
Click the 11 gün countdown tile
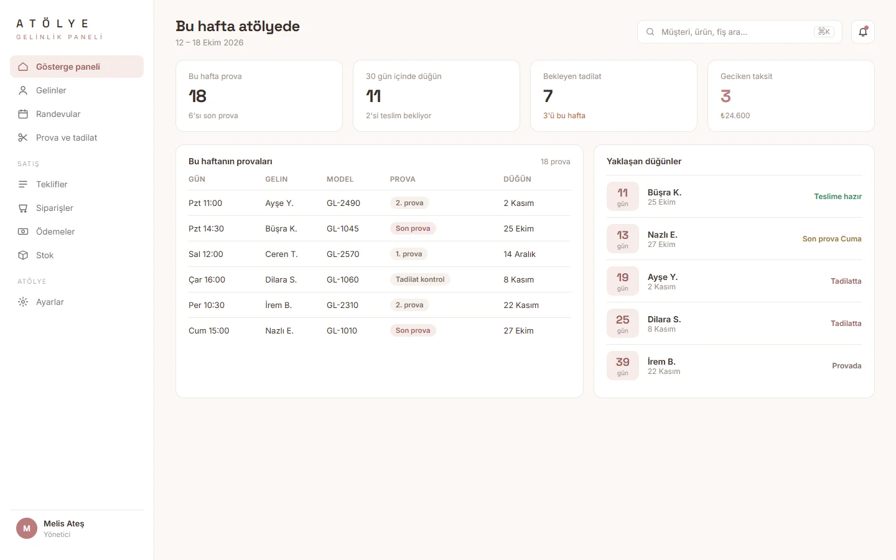click(623, 197)
